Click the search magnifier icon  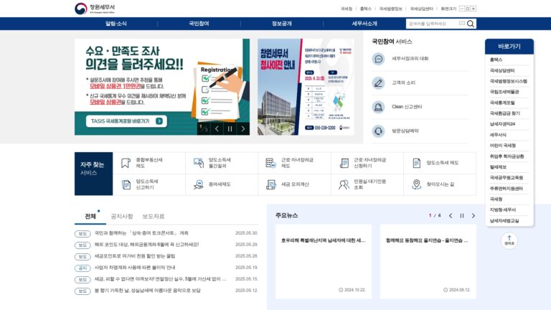[x=471, y=24]
